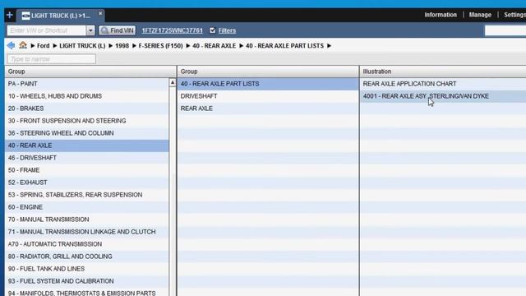Select 93 - FUEL SYSTEM AND CALIBRATION

87,281
